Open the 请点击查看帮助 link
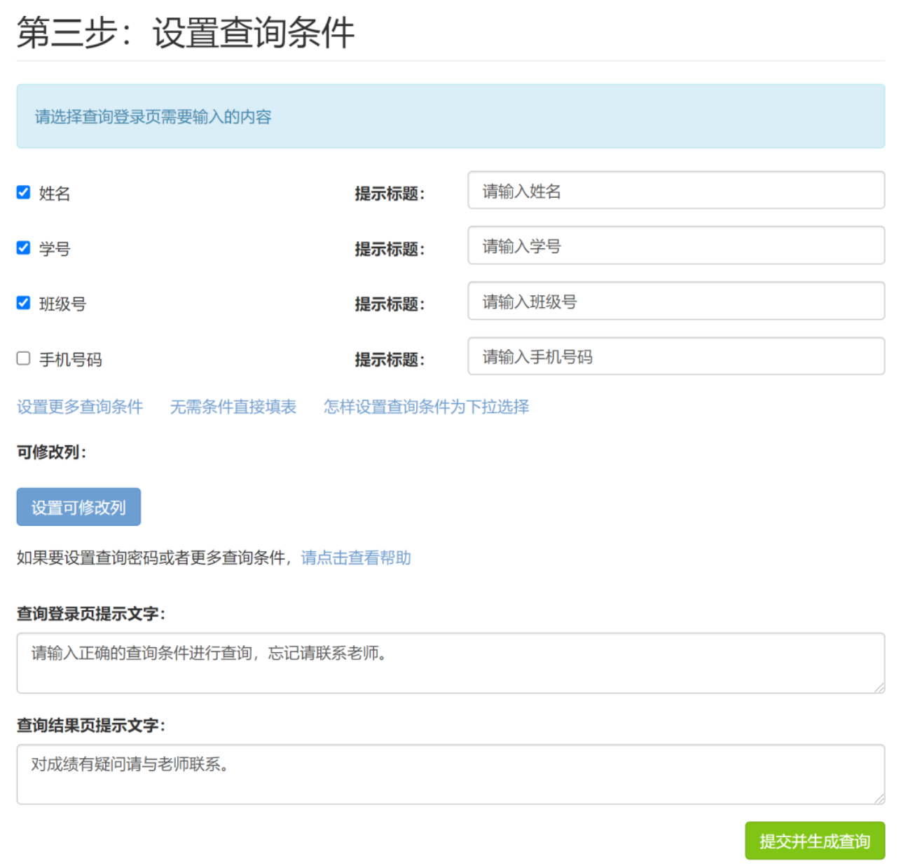Viewport: 901px width, 866px height. [x=356, y=558]
